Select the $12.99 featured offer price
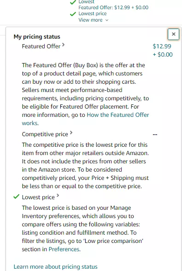182x271 pixels. [x=162, y=46]
